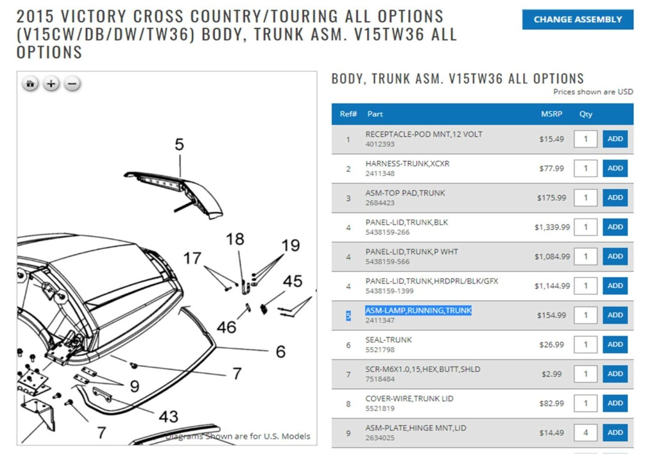Open the PANEL-LID,TRUNK,HRDPRL/BLK/GFX part

pyautogui.click(x=432, y=281)
